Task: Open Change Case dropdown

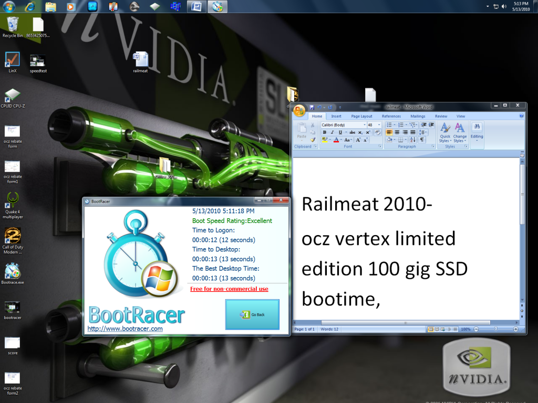Action: [x=348, y=140]
